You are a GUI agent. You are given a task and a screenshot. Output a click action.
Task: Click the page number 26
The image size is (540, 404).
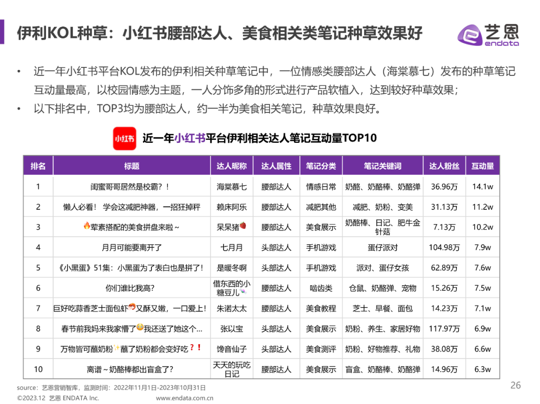(x=515, y=385)
